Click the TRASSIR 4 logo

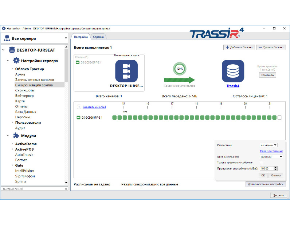217,33
